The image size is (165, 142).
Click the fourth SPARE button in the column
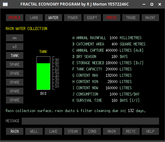14,91
